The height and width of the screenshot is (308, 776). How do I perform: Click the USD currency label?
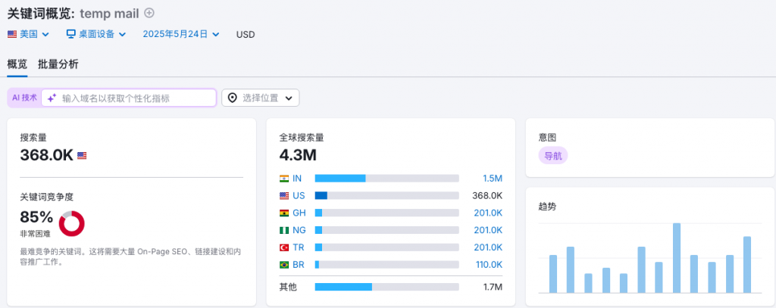point(246,35)
